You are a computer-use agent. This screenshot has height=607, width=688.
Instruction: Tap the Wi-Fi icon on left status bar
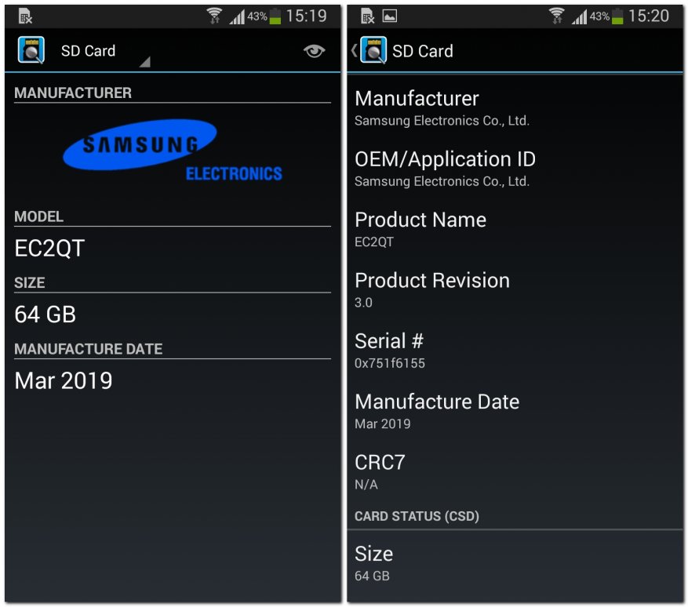tap(215, 16)
